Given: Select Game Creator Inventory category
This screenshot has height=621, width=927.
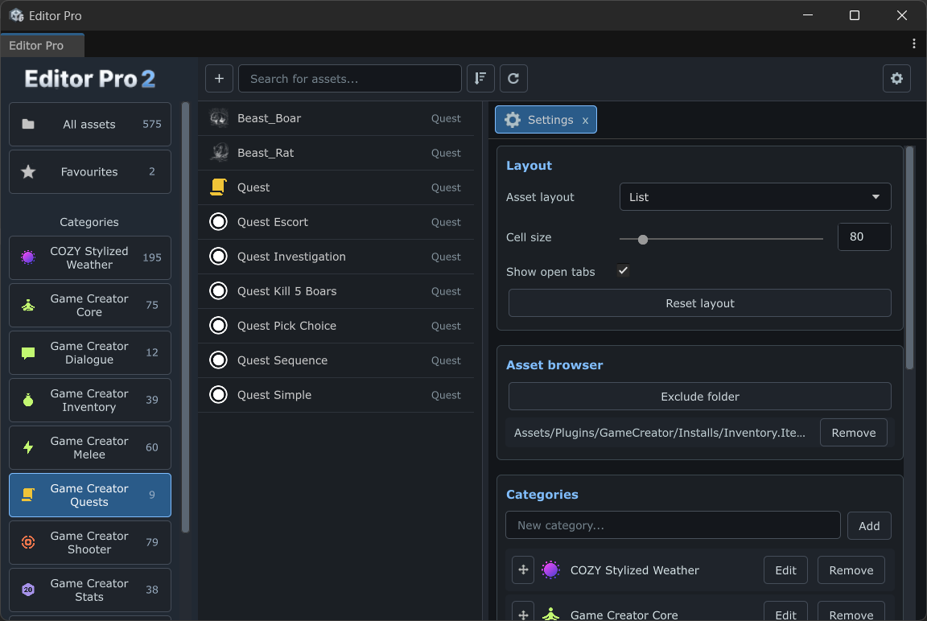Looking at the screenshot, I should 90,401.
